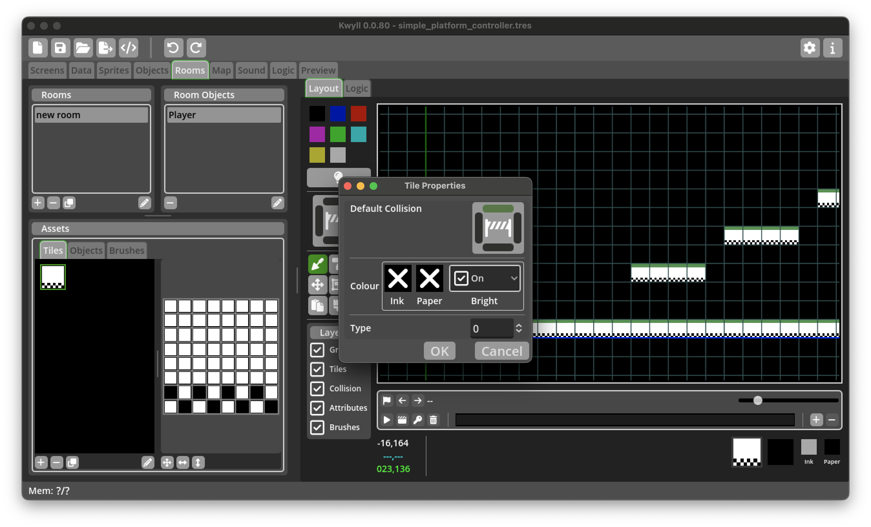Screen dimensions: 871x527
Task: Open the Bright dropdown in Tile Properties
Action: pyautogui.click(x=485, y=278)
